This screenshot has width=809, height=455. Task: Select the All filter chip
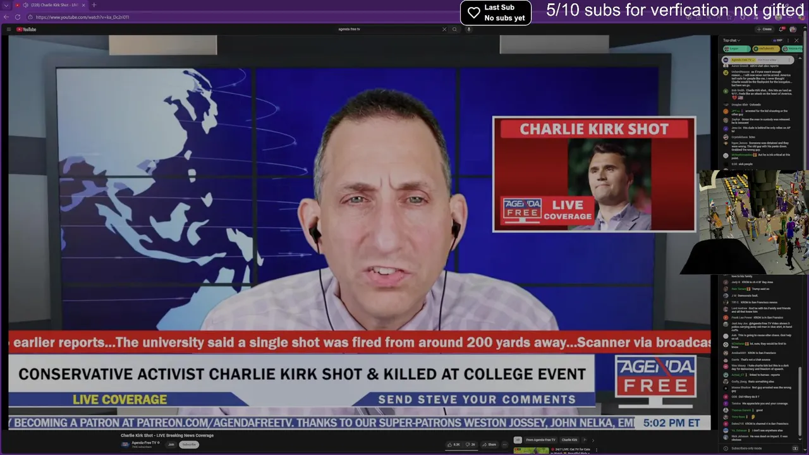[x=518, y=440]
